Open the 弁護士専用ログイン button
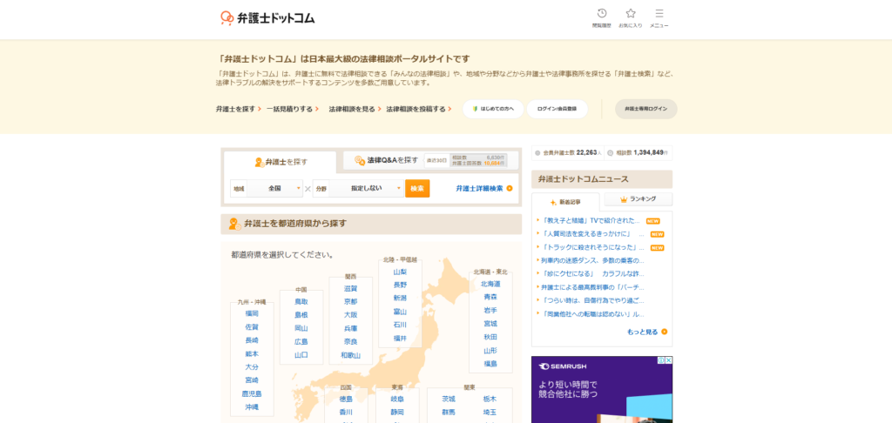892x423 pixels. click(645, 109)
